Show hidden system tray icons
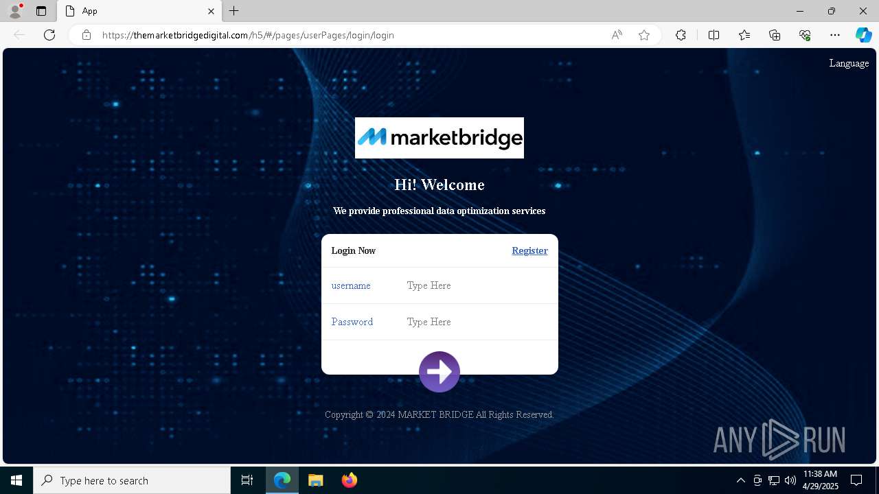879x494 pixels. coord(740,480)
